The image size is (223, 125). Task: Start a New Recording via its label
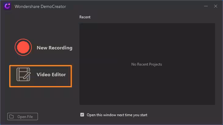click(54, 48)
